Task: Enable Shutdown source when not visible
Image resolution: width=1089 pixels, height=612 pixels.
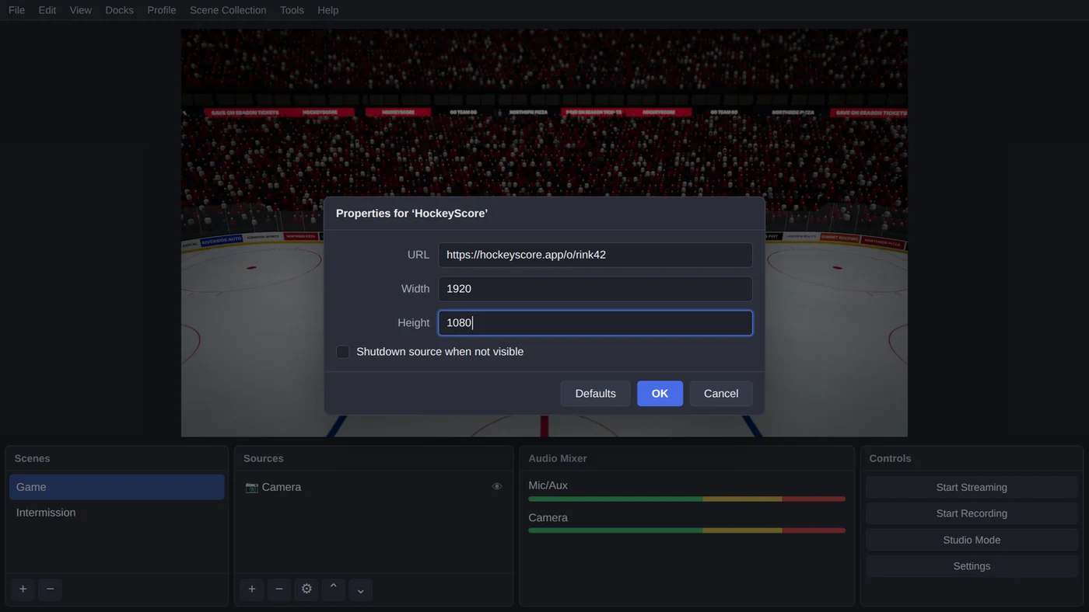Action: click(342, 352)
